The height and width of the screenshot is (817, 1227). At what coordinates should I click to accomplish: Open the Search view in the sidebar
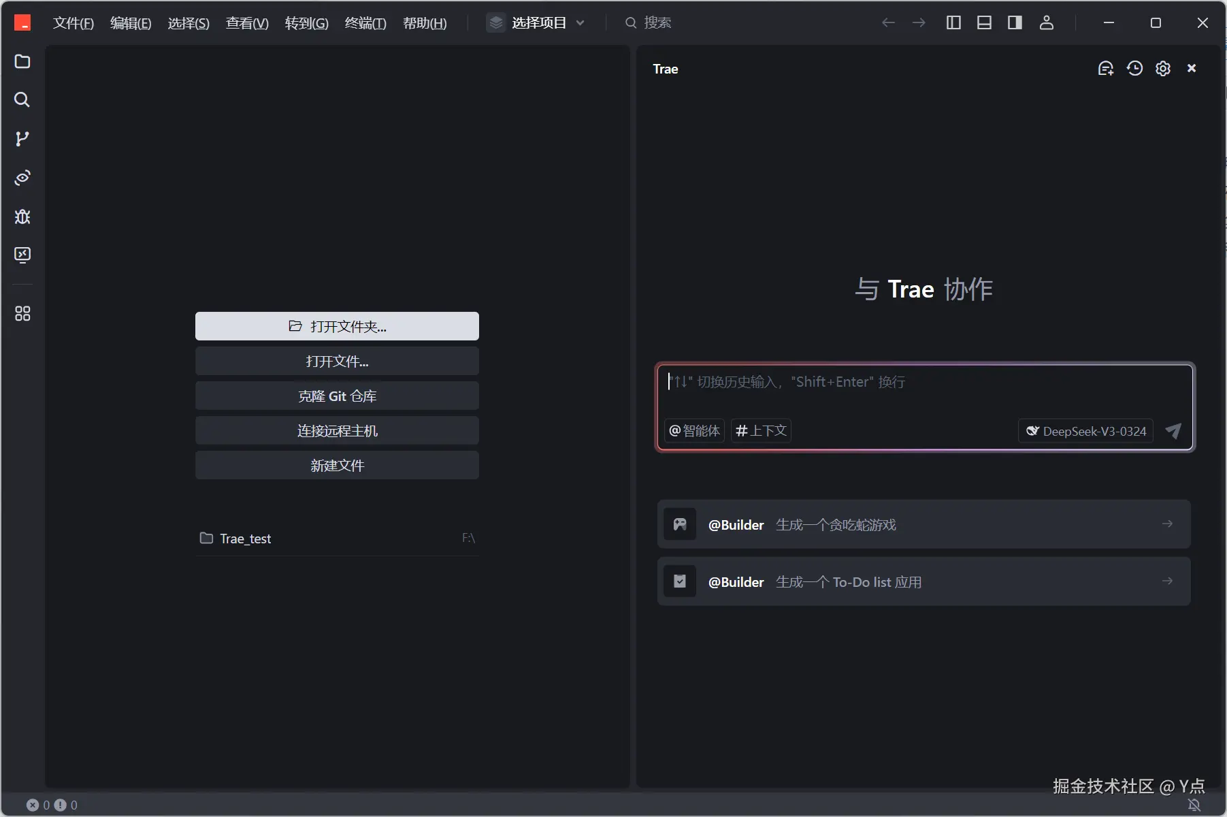[x=22, y=100]
